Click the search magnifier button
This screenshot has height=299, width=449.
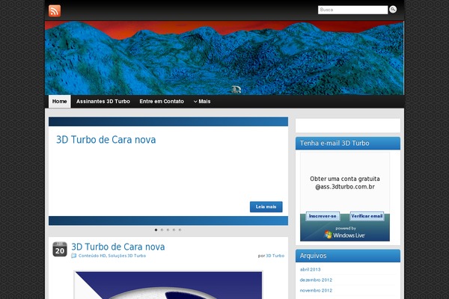click(x=393, y=10)
